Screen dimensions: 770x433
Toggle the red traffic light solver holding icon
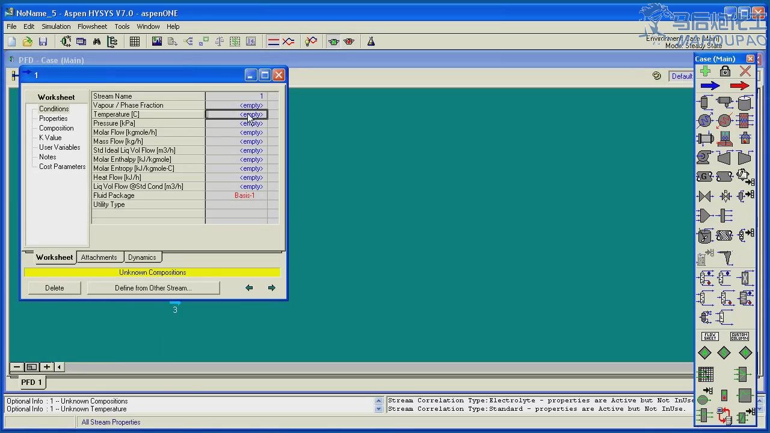click(x=349, y=41)
